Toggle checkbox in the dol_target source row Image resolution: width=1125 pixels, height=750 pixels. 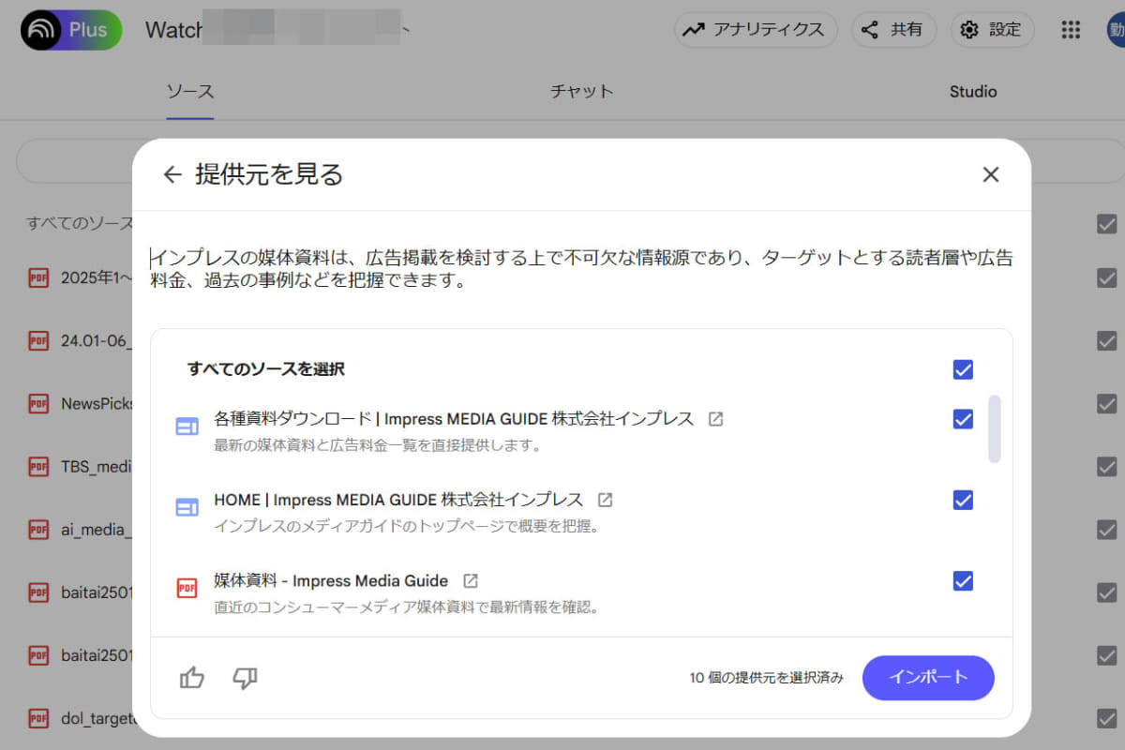1107,718
